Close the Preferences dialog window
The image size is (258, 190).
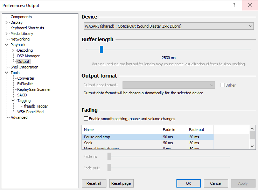[250, 5]
